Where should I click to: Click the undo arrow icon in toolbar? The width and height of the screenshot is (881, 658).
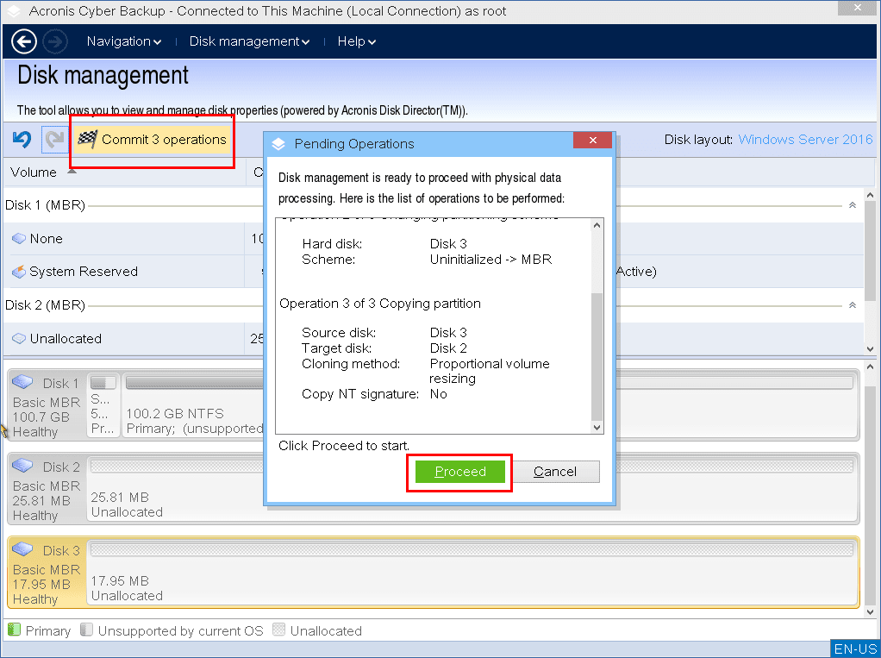pos(22,140)
